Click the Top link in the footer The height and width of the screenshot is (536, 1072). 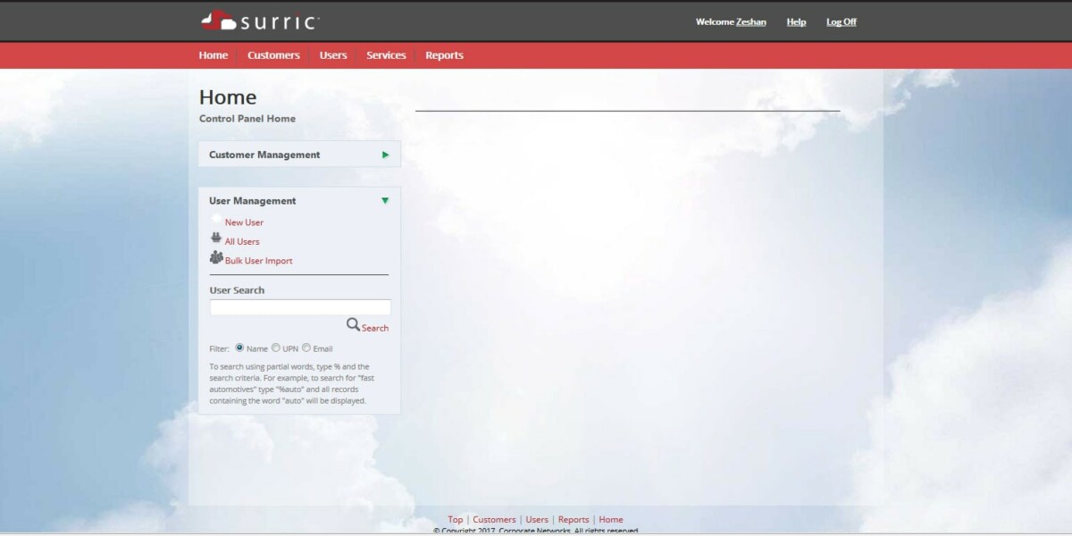pyautogui.click(x=455, y=519)
